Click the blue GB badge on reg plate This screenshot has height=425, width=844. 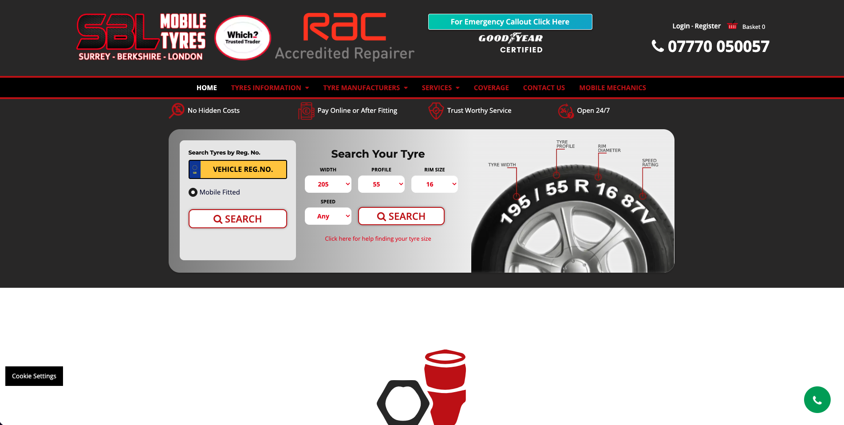tap(195, 170)
